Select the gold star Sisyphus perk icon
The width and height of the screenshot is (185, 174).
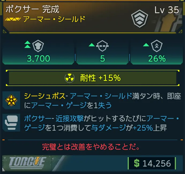[11, 100]
